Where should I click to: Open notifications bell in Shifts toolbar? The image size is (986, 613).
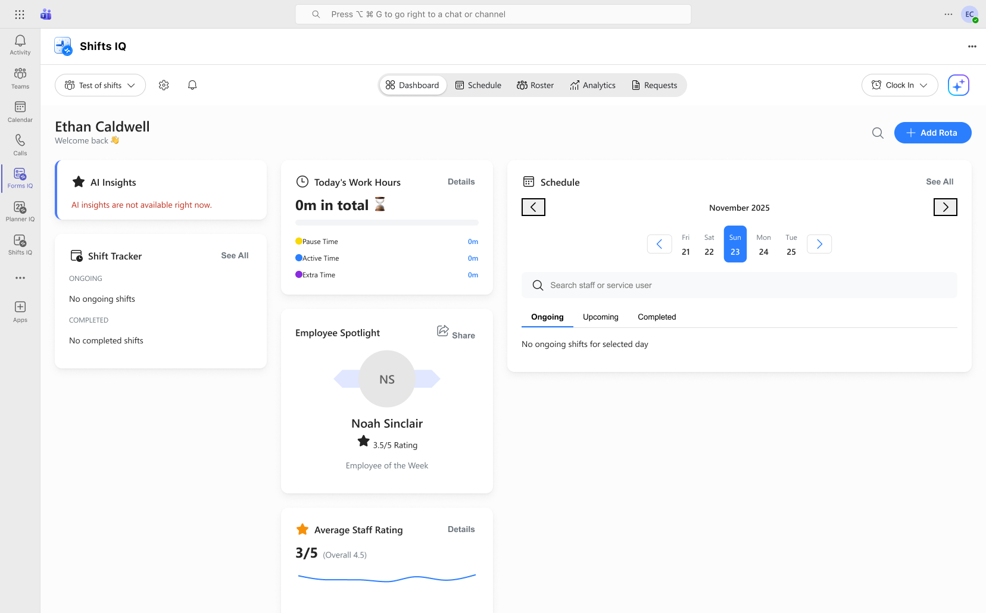coord(192,85)
